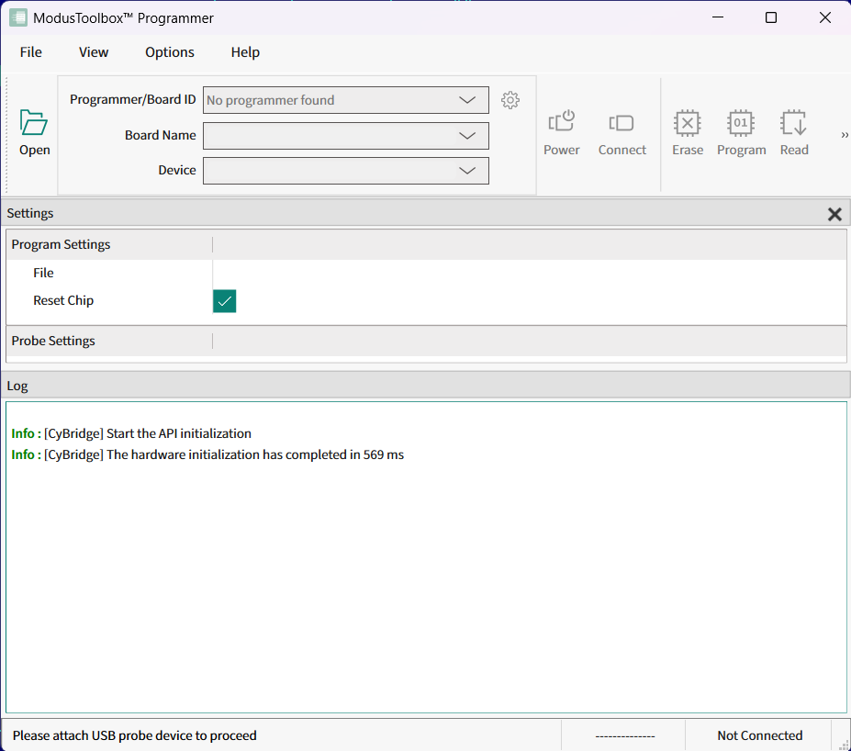851x751 pixels.
Task: Select the Reset Chip row label
Action: pos(63,300)
